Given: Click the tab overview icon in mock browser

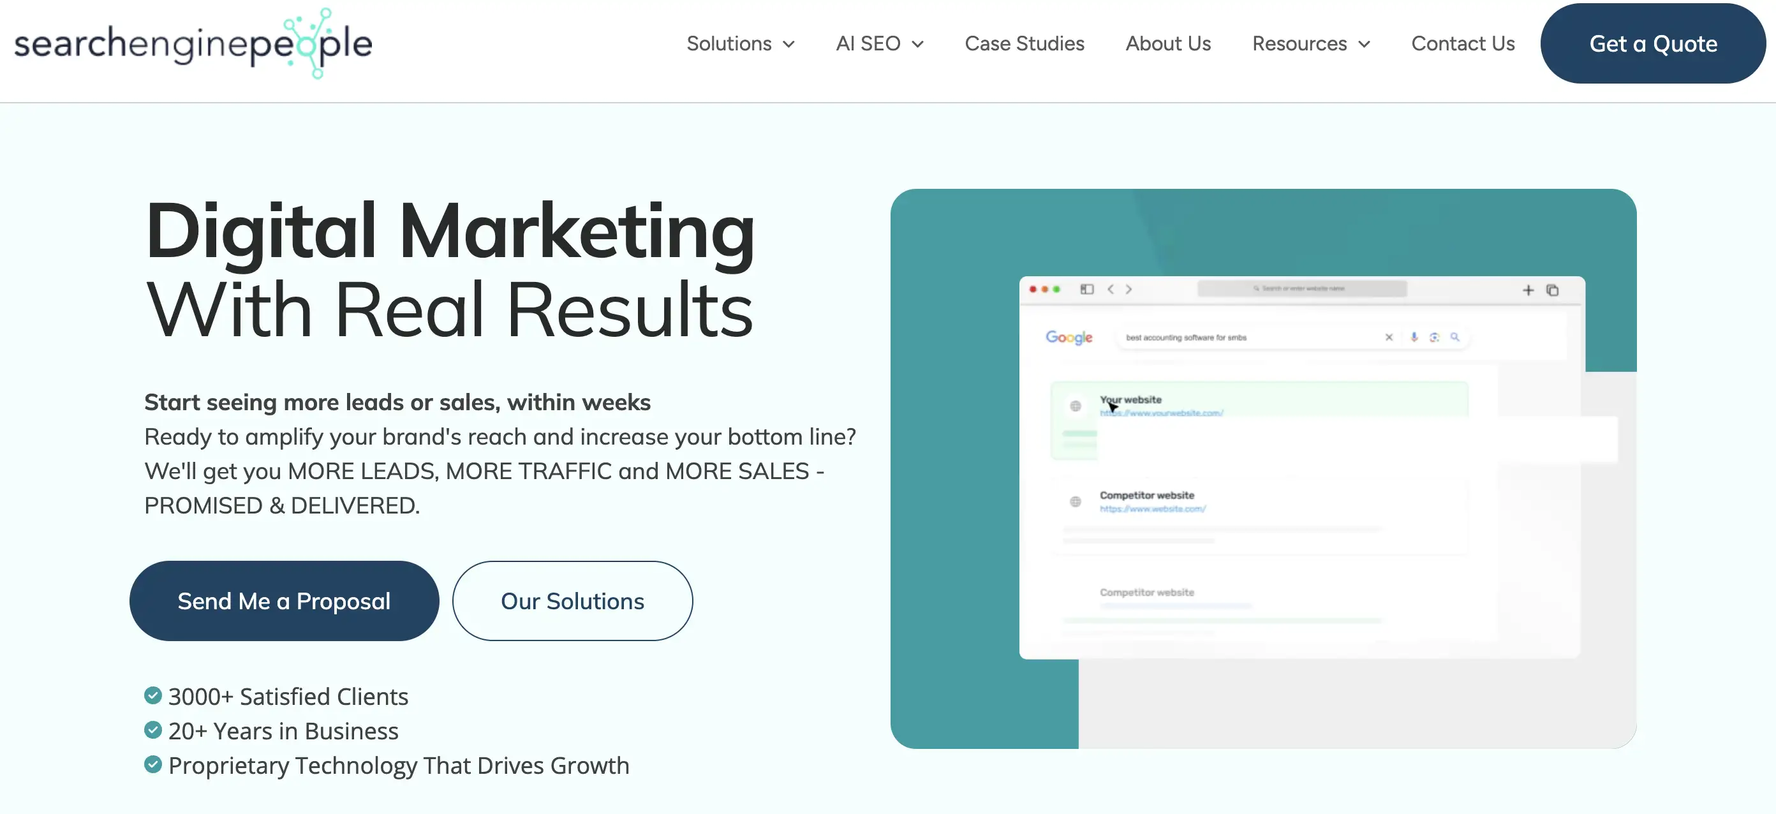Looking at the screenshot, I should 1552,290.
